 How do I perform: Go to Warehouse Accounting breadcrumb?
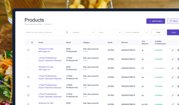(33, 24)
